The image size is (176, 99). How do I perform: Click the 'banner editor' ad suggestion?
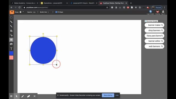(x=155, y=41)
